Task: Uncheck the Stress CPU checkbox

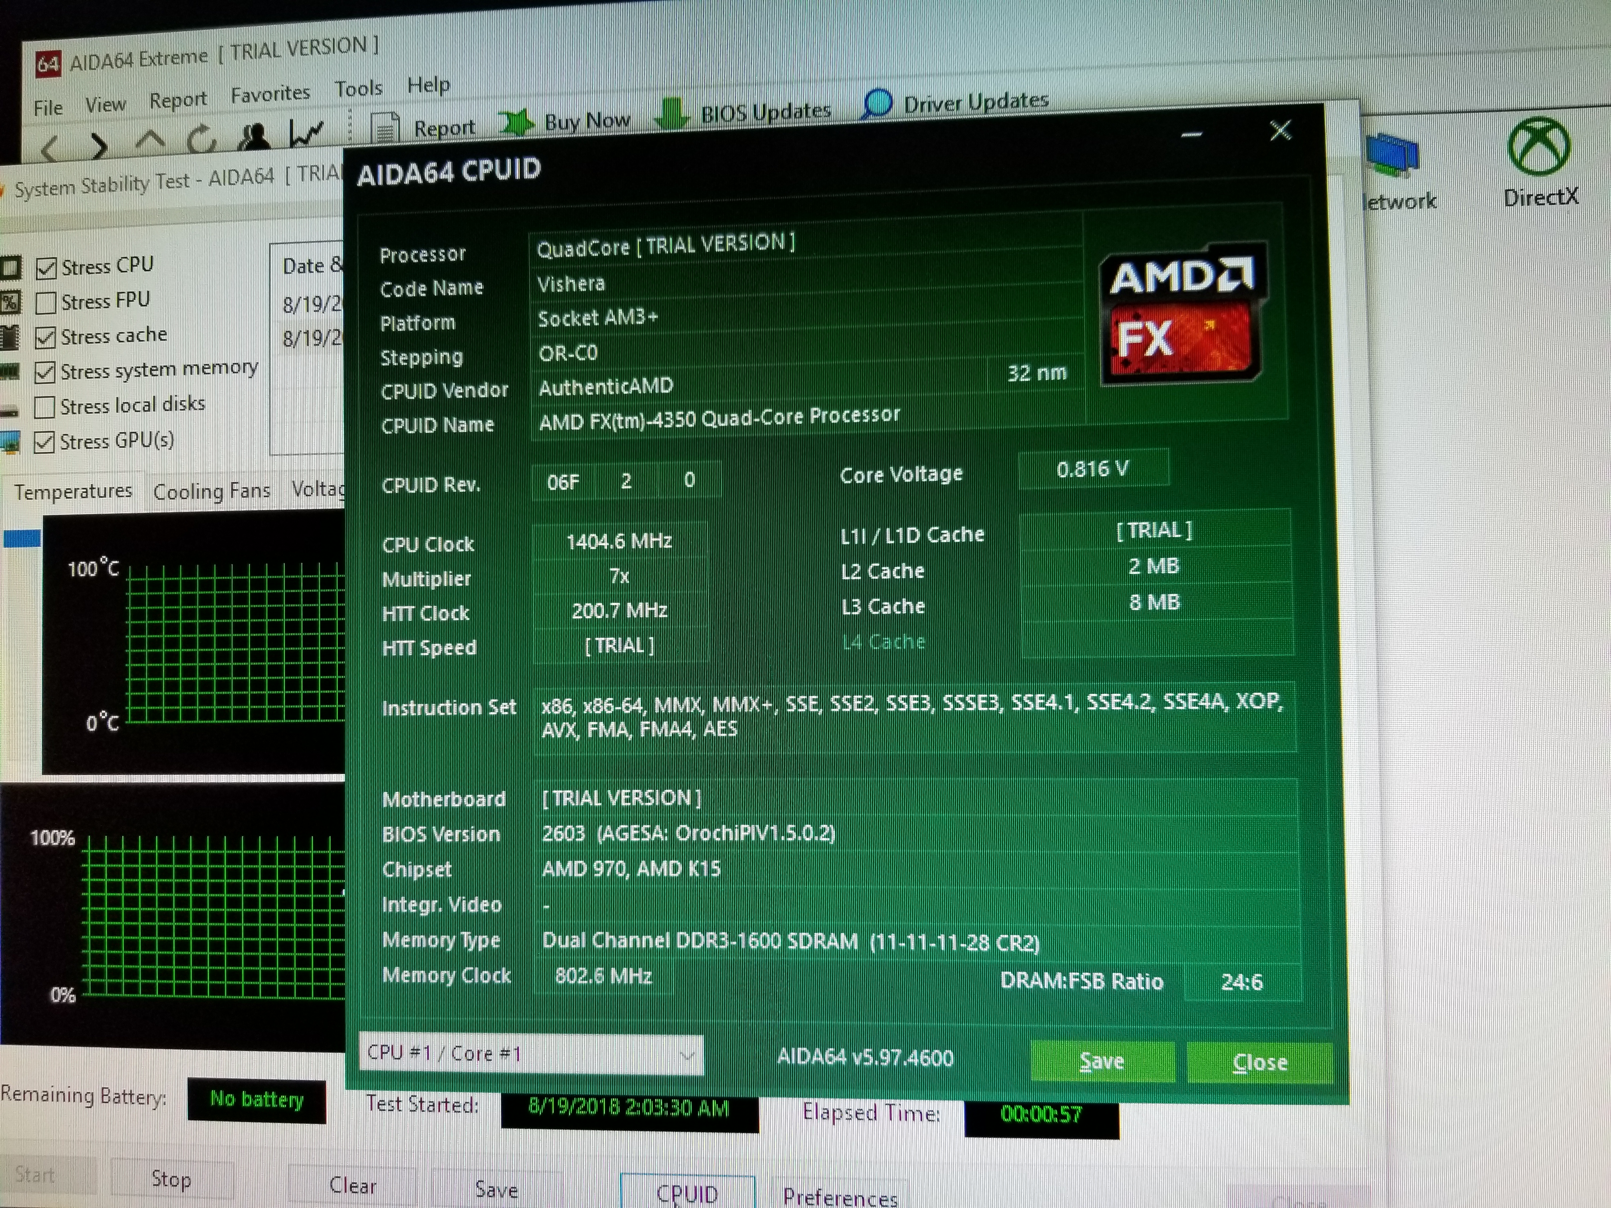Action: [x=46, y=269]
